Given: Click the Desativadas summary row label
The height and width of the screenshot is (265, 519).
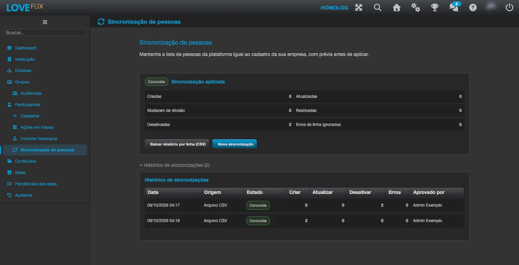Looking at the screenshot, I should (159, 125).
